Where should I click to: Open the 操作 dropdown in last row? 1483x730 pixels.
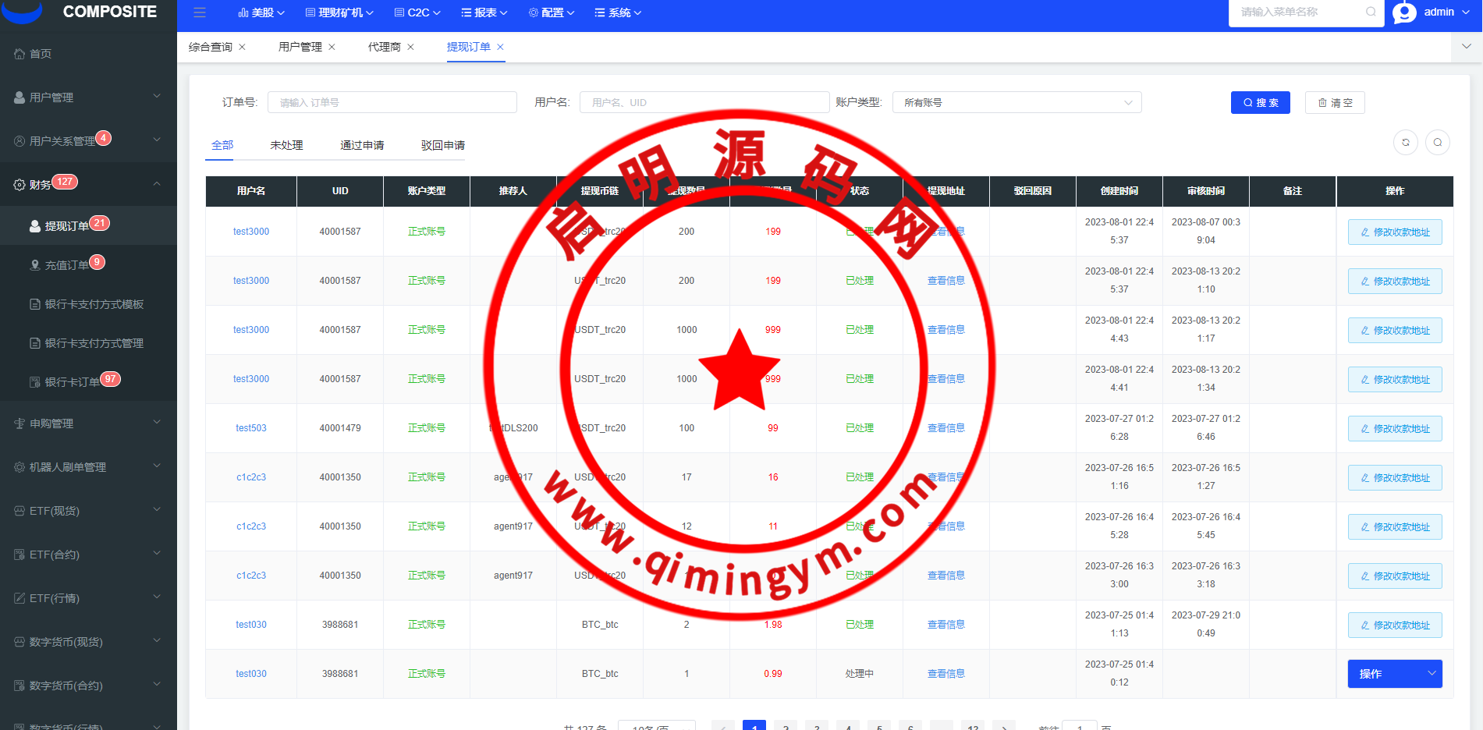click(1394, 674)
